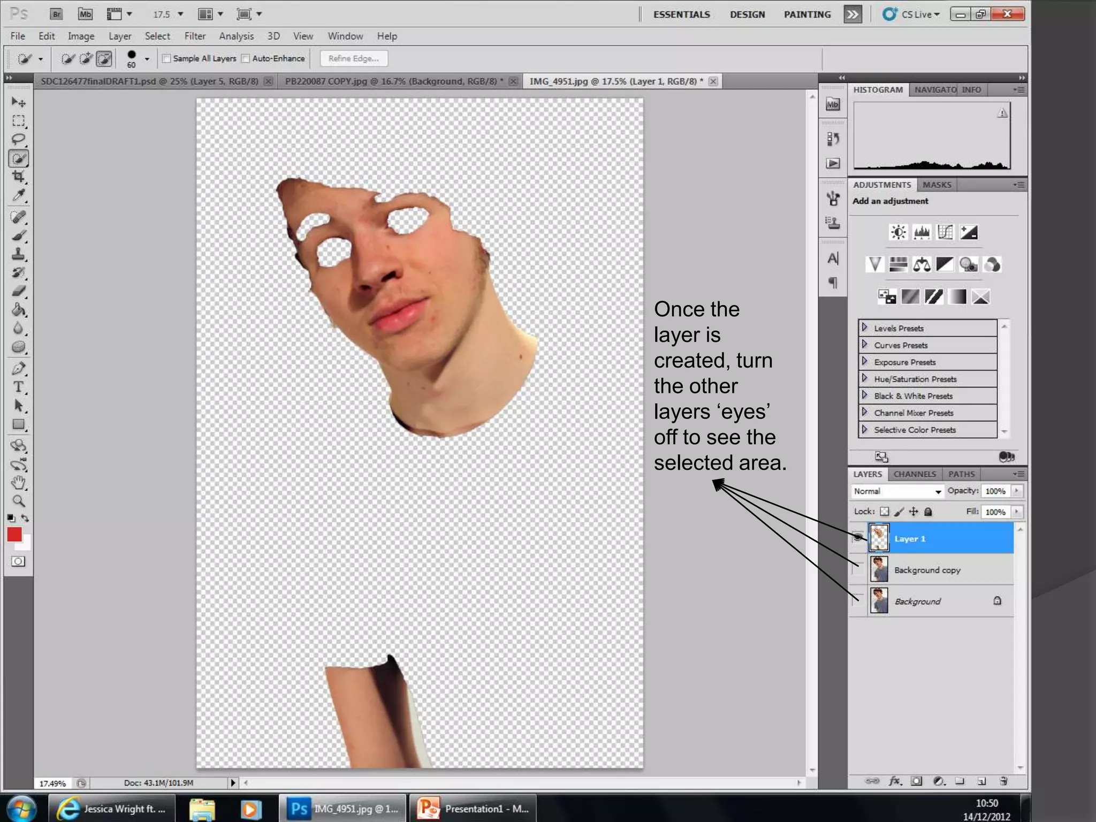Viewport: 1096px width, 822px height.
Task: Select the Spot Healing Brush tool
Action: coord(19,217)
